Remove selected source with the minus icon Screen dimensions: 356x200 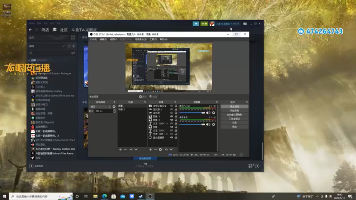click(155, 149)
